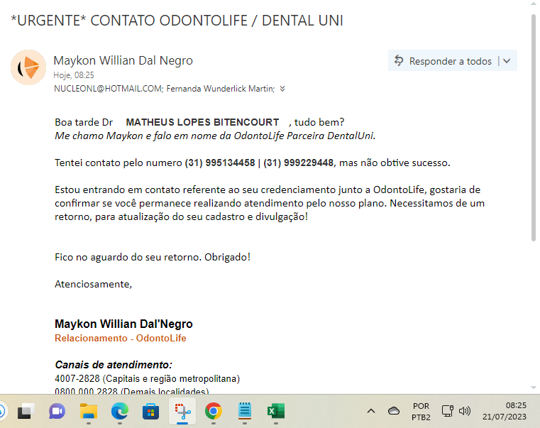Click the volume speaker tray icon
The height and width of the screenshot is (428, 540).
[465, 411]
